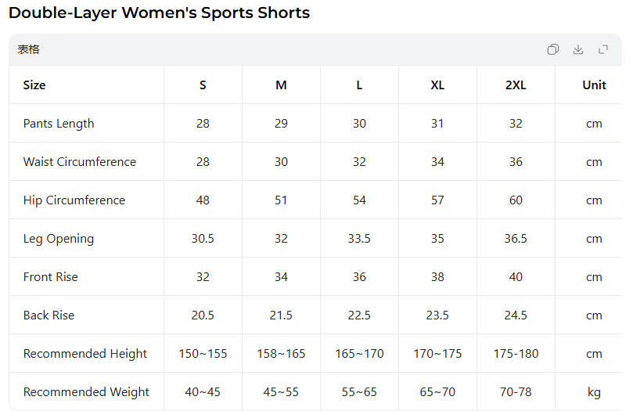This screenshot has width=640, height=411.
Task: Click the 2XL column header
Action: coord(516,85)
